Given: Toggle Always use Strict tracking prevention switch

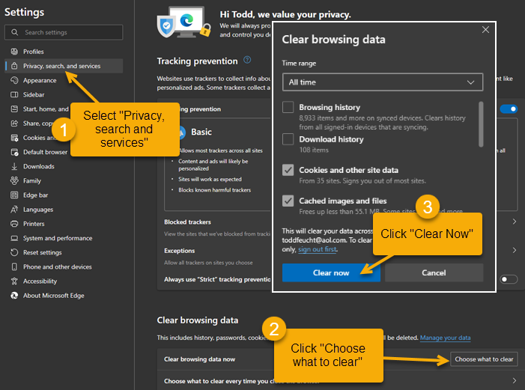Looking at the screenshot, I should 509,279.
